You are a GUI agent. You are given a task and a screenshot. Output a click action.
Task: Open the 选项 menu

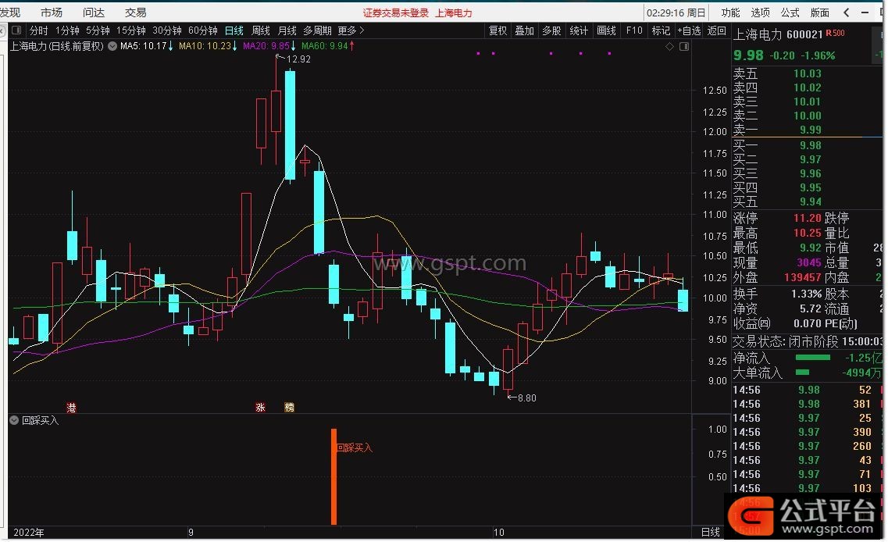tap(760, 12)
